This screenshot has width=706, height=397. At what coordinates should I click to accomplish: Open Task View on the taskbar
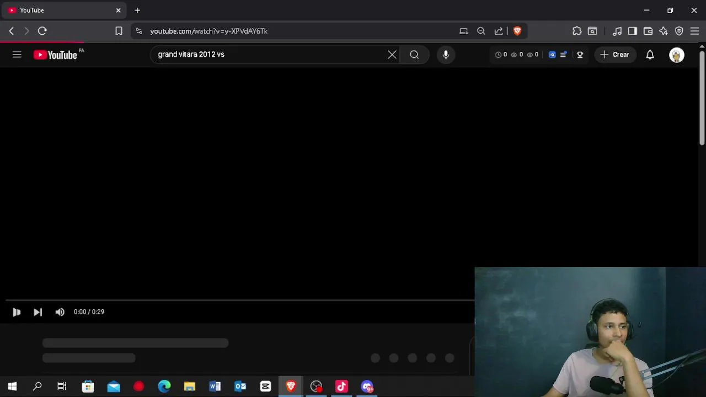coord(62,387)
